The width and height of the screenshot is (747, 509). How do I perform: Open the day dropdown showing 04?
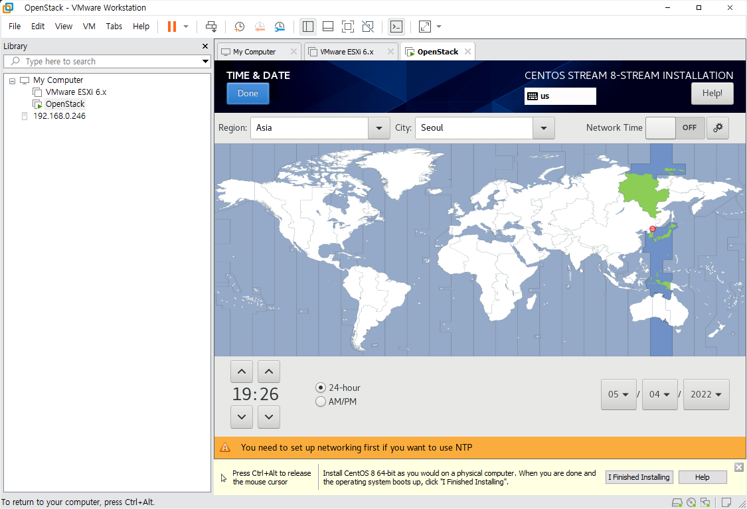pyautogui.click(x=660, y=394)
